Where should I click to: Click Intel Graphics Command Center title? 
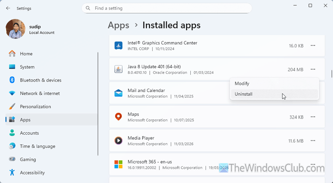click(162, 43)
